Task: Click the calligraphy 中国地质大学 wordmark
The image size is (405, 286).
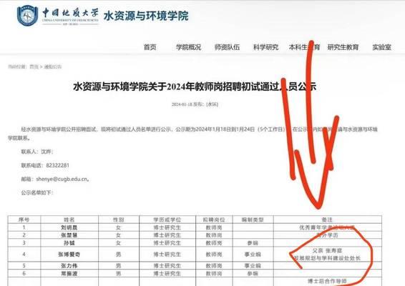Action: coord(70,12)
